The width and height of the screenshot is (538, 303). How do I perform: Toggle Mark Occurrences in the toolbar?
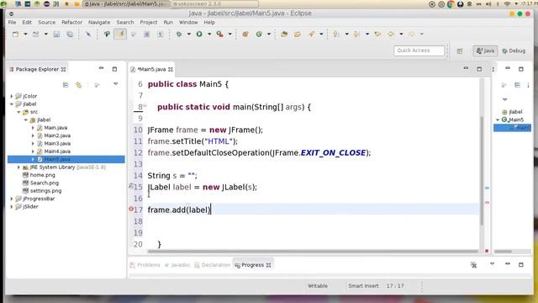pyautogui.click(x=120, y=34)
